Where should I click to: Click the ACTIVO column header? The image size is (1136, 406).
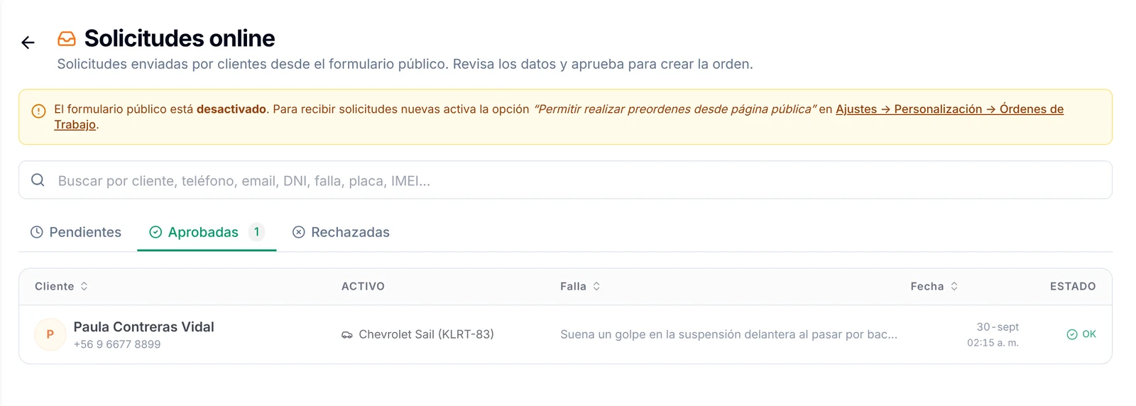click(363, 286)
